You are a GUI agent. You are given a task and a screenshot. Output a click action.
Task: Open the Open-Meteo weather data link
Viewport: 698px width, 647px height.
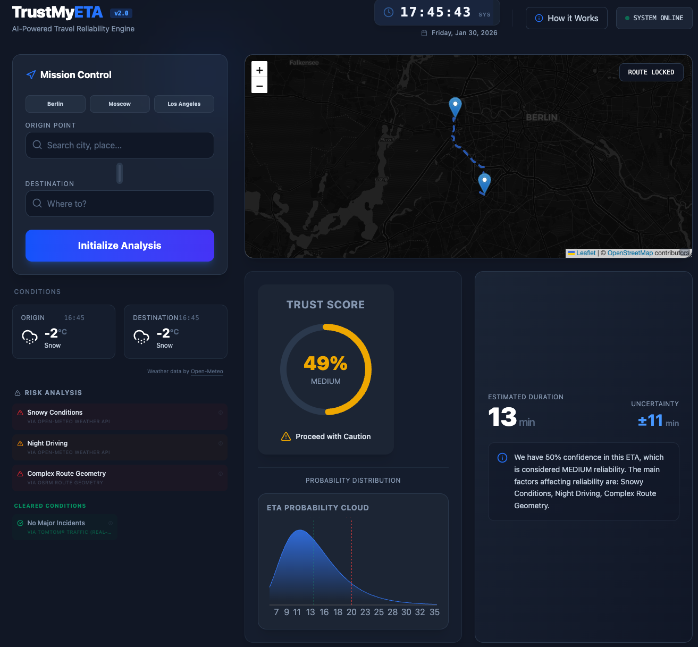(x=207, y=371)
